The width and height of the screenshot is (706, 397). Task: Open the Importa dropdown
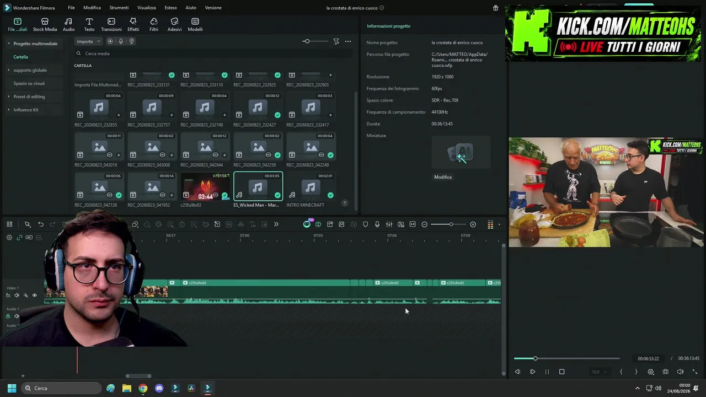pyautogui.click(x=88, y=41)
